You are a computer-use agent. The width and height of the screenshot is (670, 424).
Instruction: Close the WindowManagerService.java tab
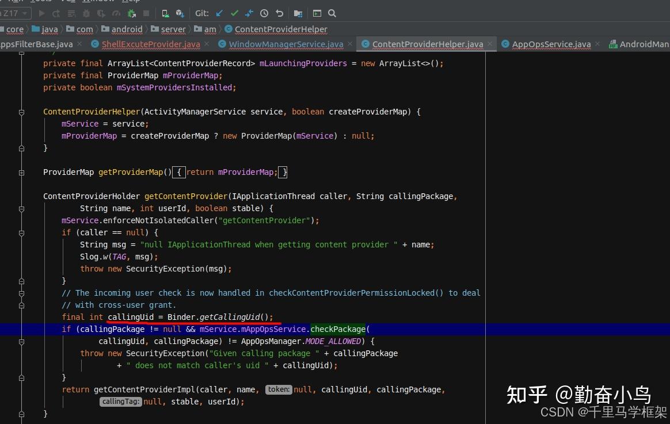pos(349,43)
